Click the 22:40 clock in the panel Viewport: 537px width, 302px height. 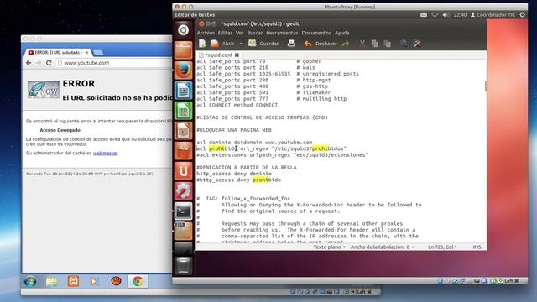[460, 15]
